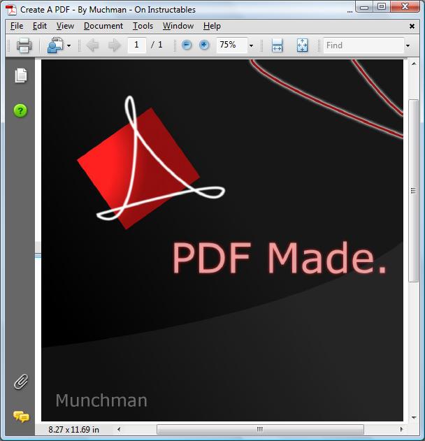Image resolution: width=425 pixels, height=441 pixels.
Task: Close the Adobe Reader window
Action: (x=405, y=6)
